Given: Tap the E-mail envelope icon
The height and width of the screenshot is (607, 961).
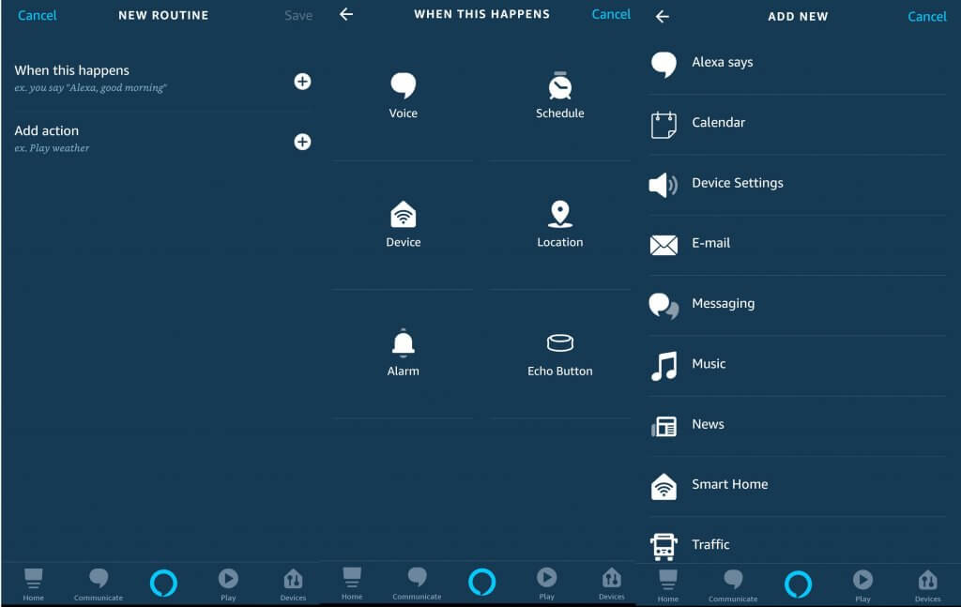Looking at the screenshot, I should [x=664, y=245].
